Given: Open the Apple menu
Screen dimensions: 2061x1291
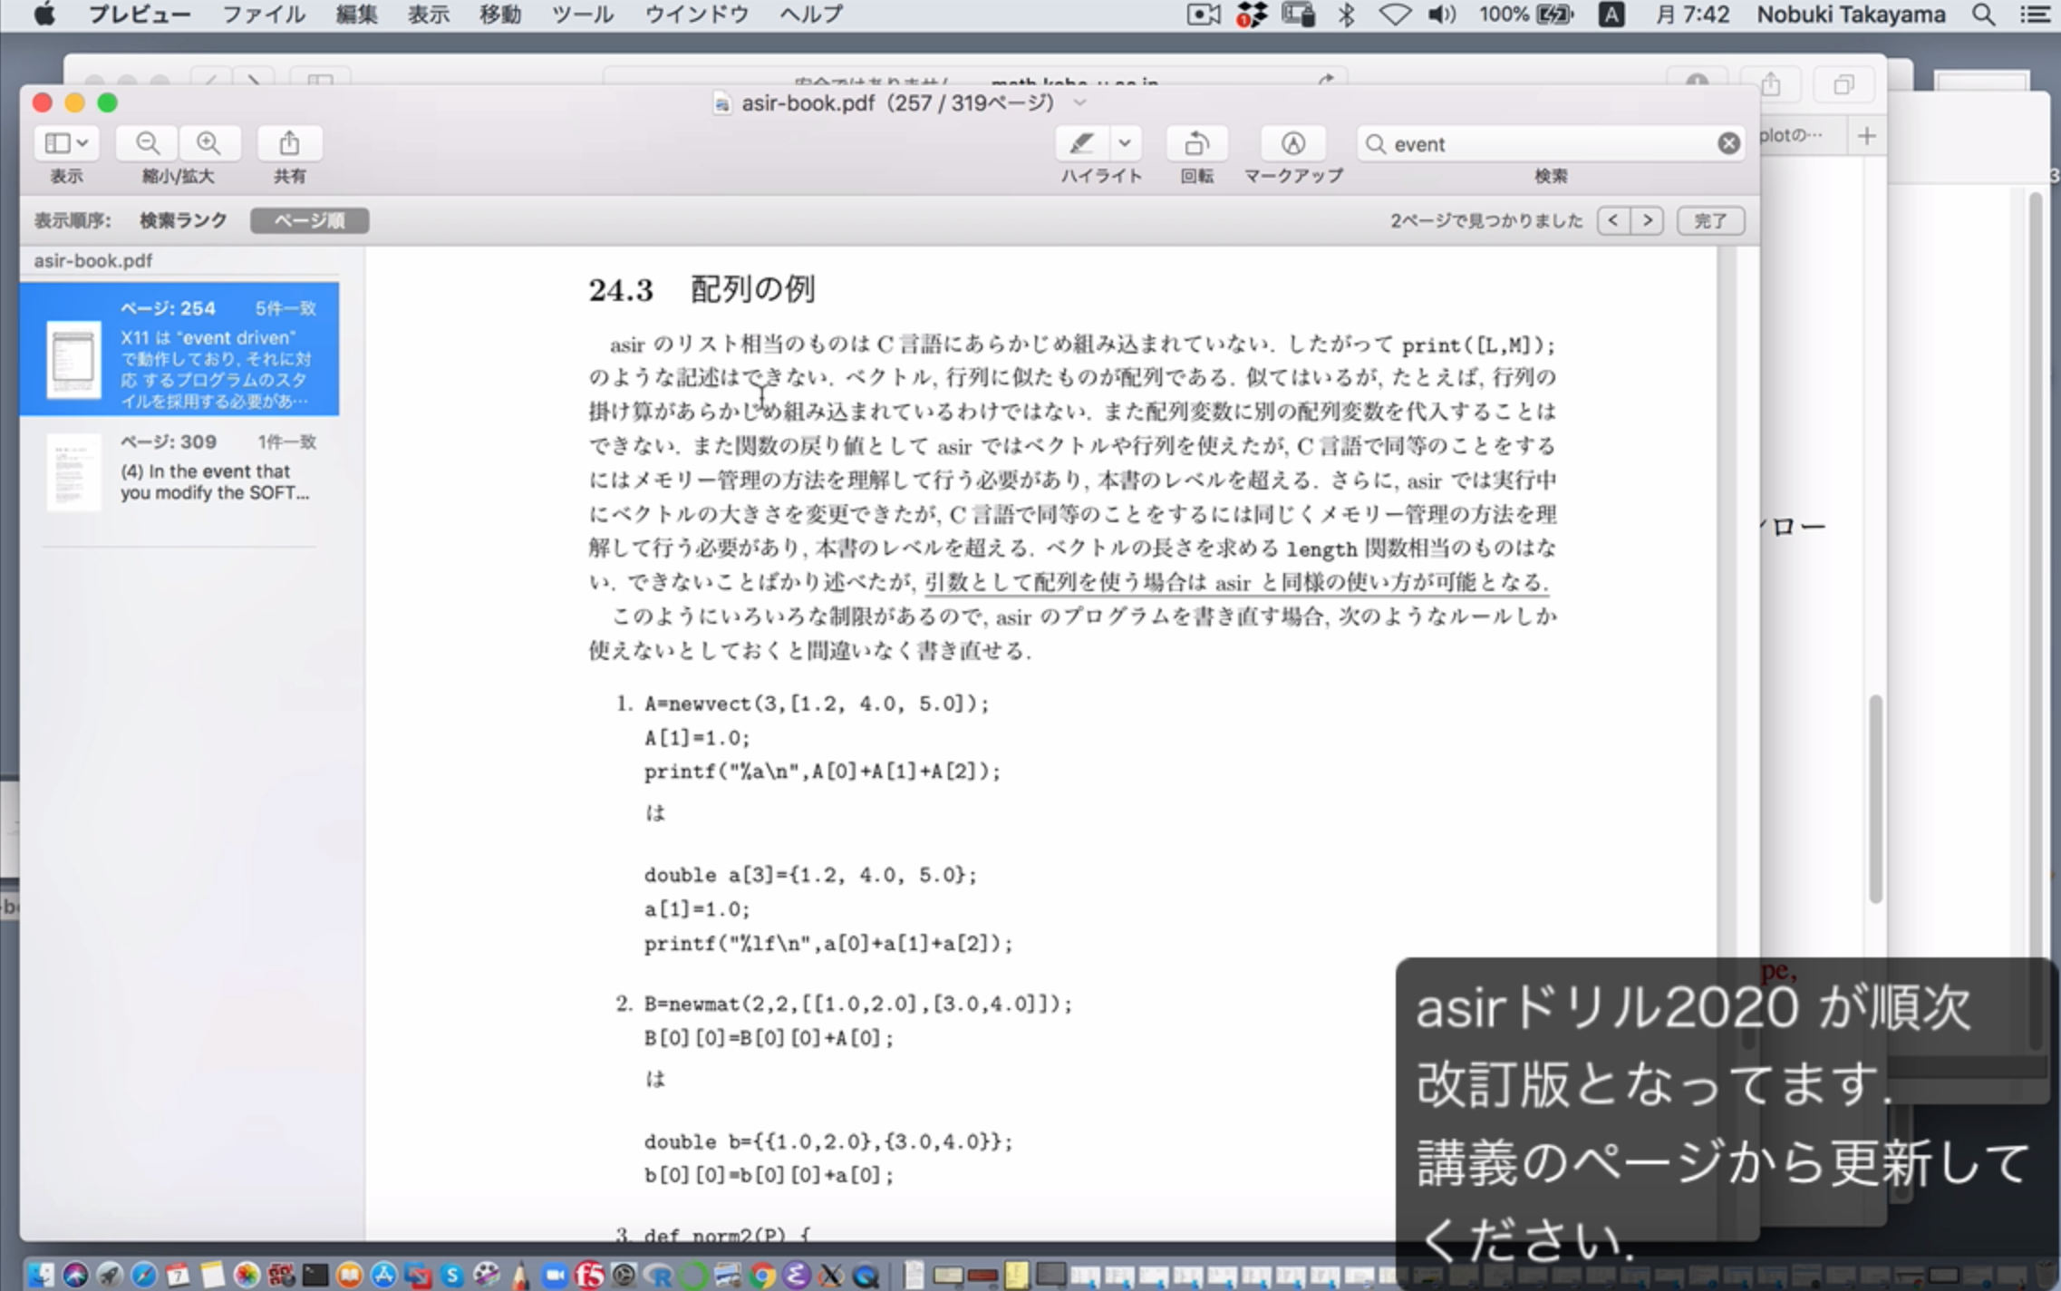Looking at the screenshot, I should click(x=44, y=15).
